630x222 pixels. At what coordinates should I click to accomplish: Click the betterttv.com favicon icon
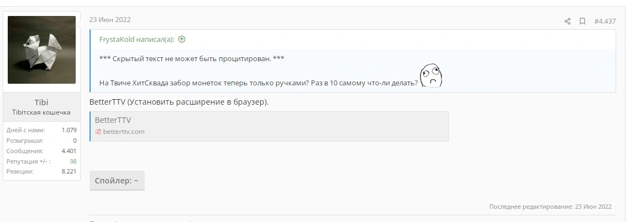click(x=98, y=132)
